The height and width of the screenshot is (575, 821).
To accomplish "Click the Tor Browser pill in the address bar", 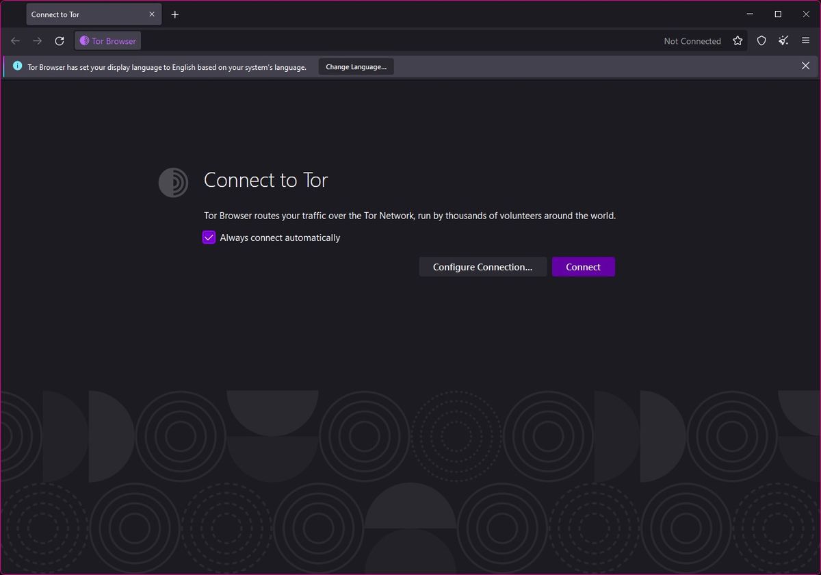I will [107, 40].
